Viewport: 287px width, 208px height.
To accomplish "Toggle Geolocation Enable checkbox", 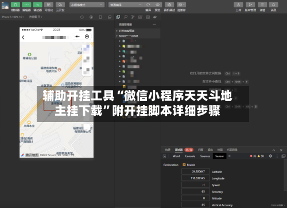I will point(184,165).
